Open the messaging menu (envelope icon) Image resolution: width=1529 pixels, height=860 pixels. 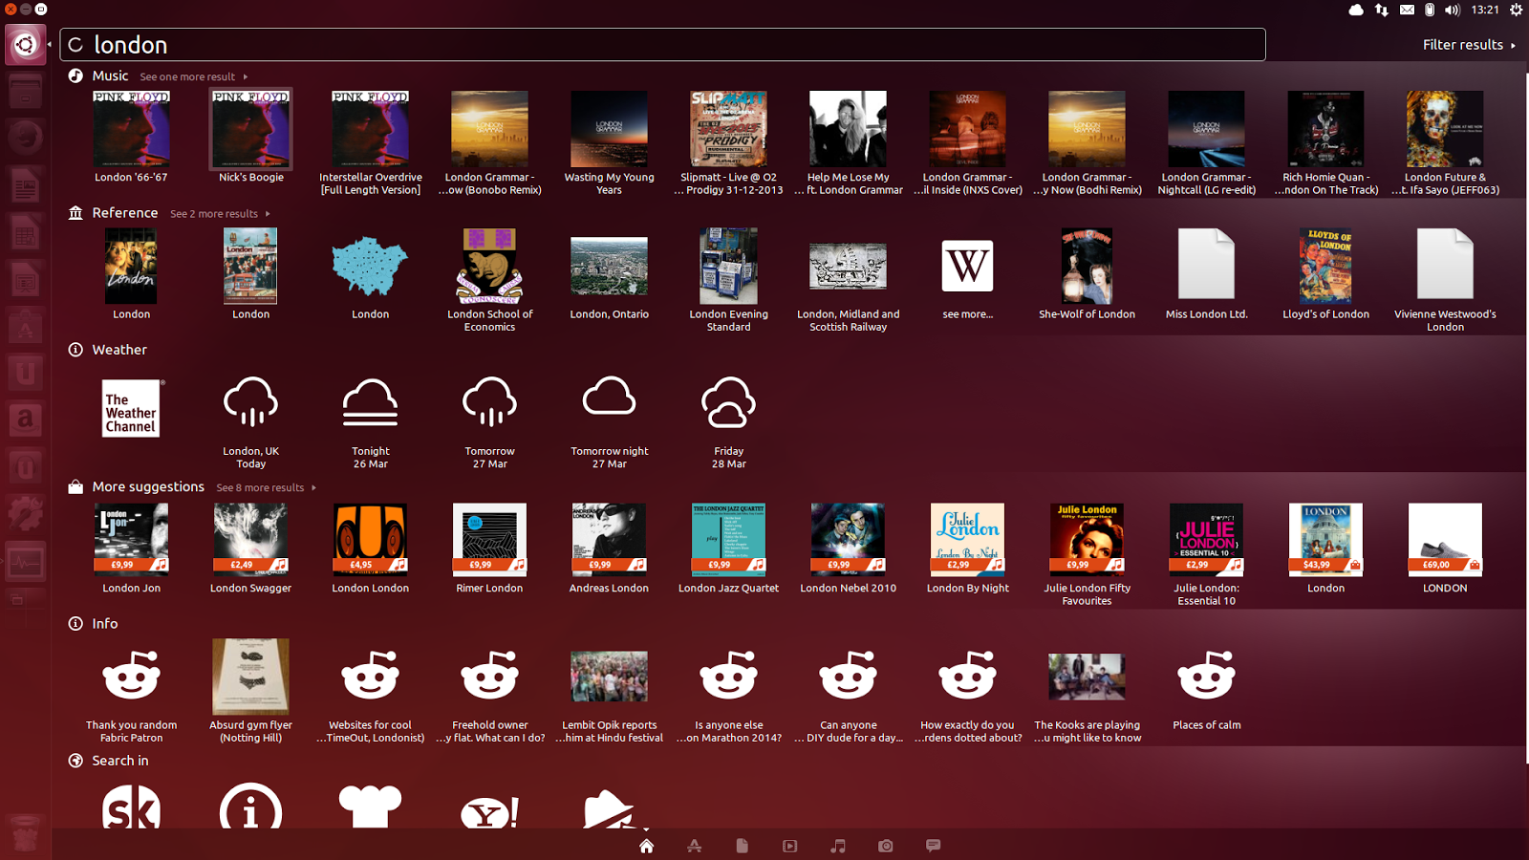(x=1406, y=11)
